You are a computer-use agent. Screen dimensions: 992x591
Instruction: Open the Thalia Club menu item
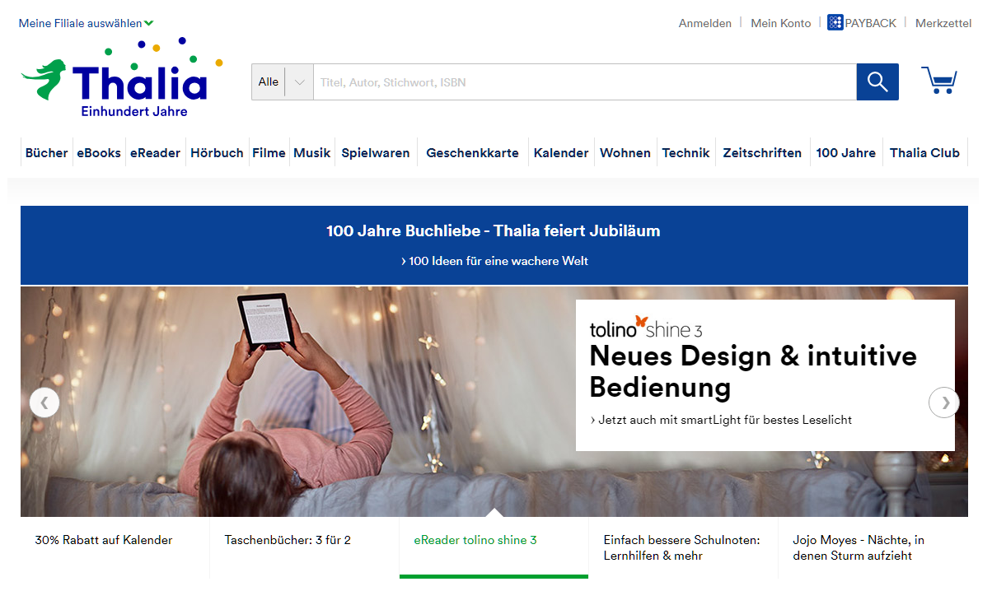click(x=924, y=152)
